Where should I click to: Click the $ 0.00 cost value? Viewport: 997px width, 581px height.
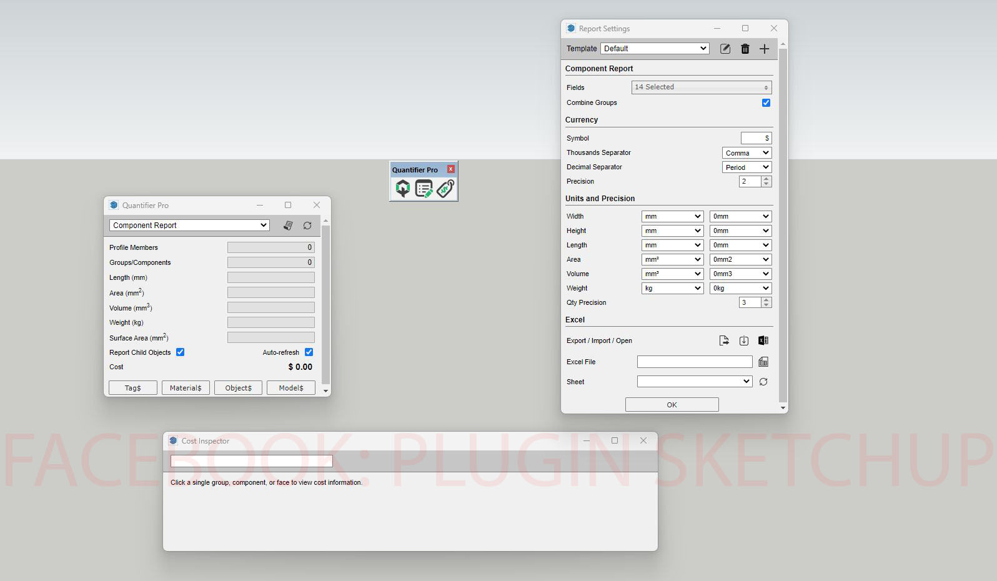(x=300, y=367)
